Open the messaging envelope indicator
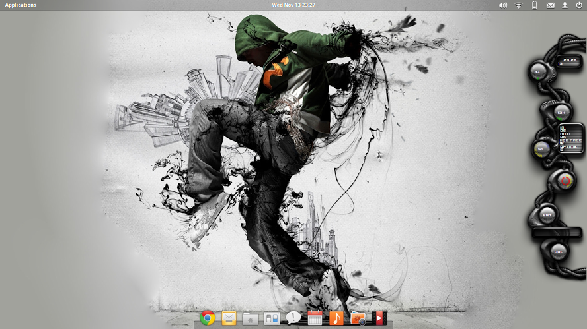 [x=550, y=5]
